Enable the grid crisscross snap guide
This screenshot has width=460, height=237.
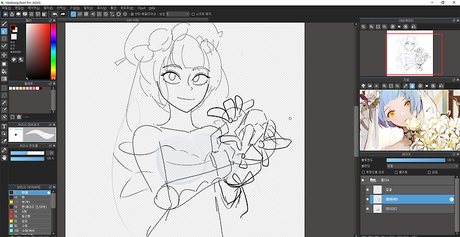tap(86, 14)
